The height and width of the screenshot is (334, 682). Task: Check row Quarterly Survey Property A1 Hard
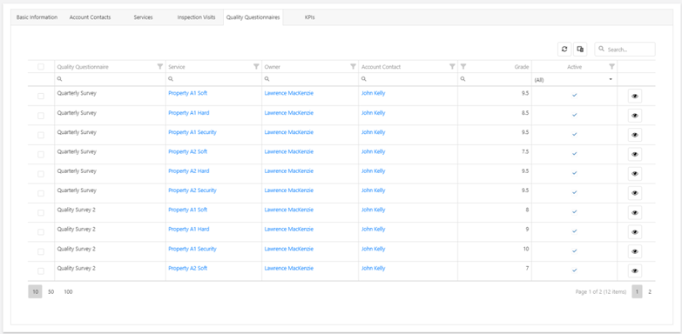click(41, 116)
